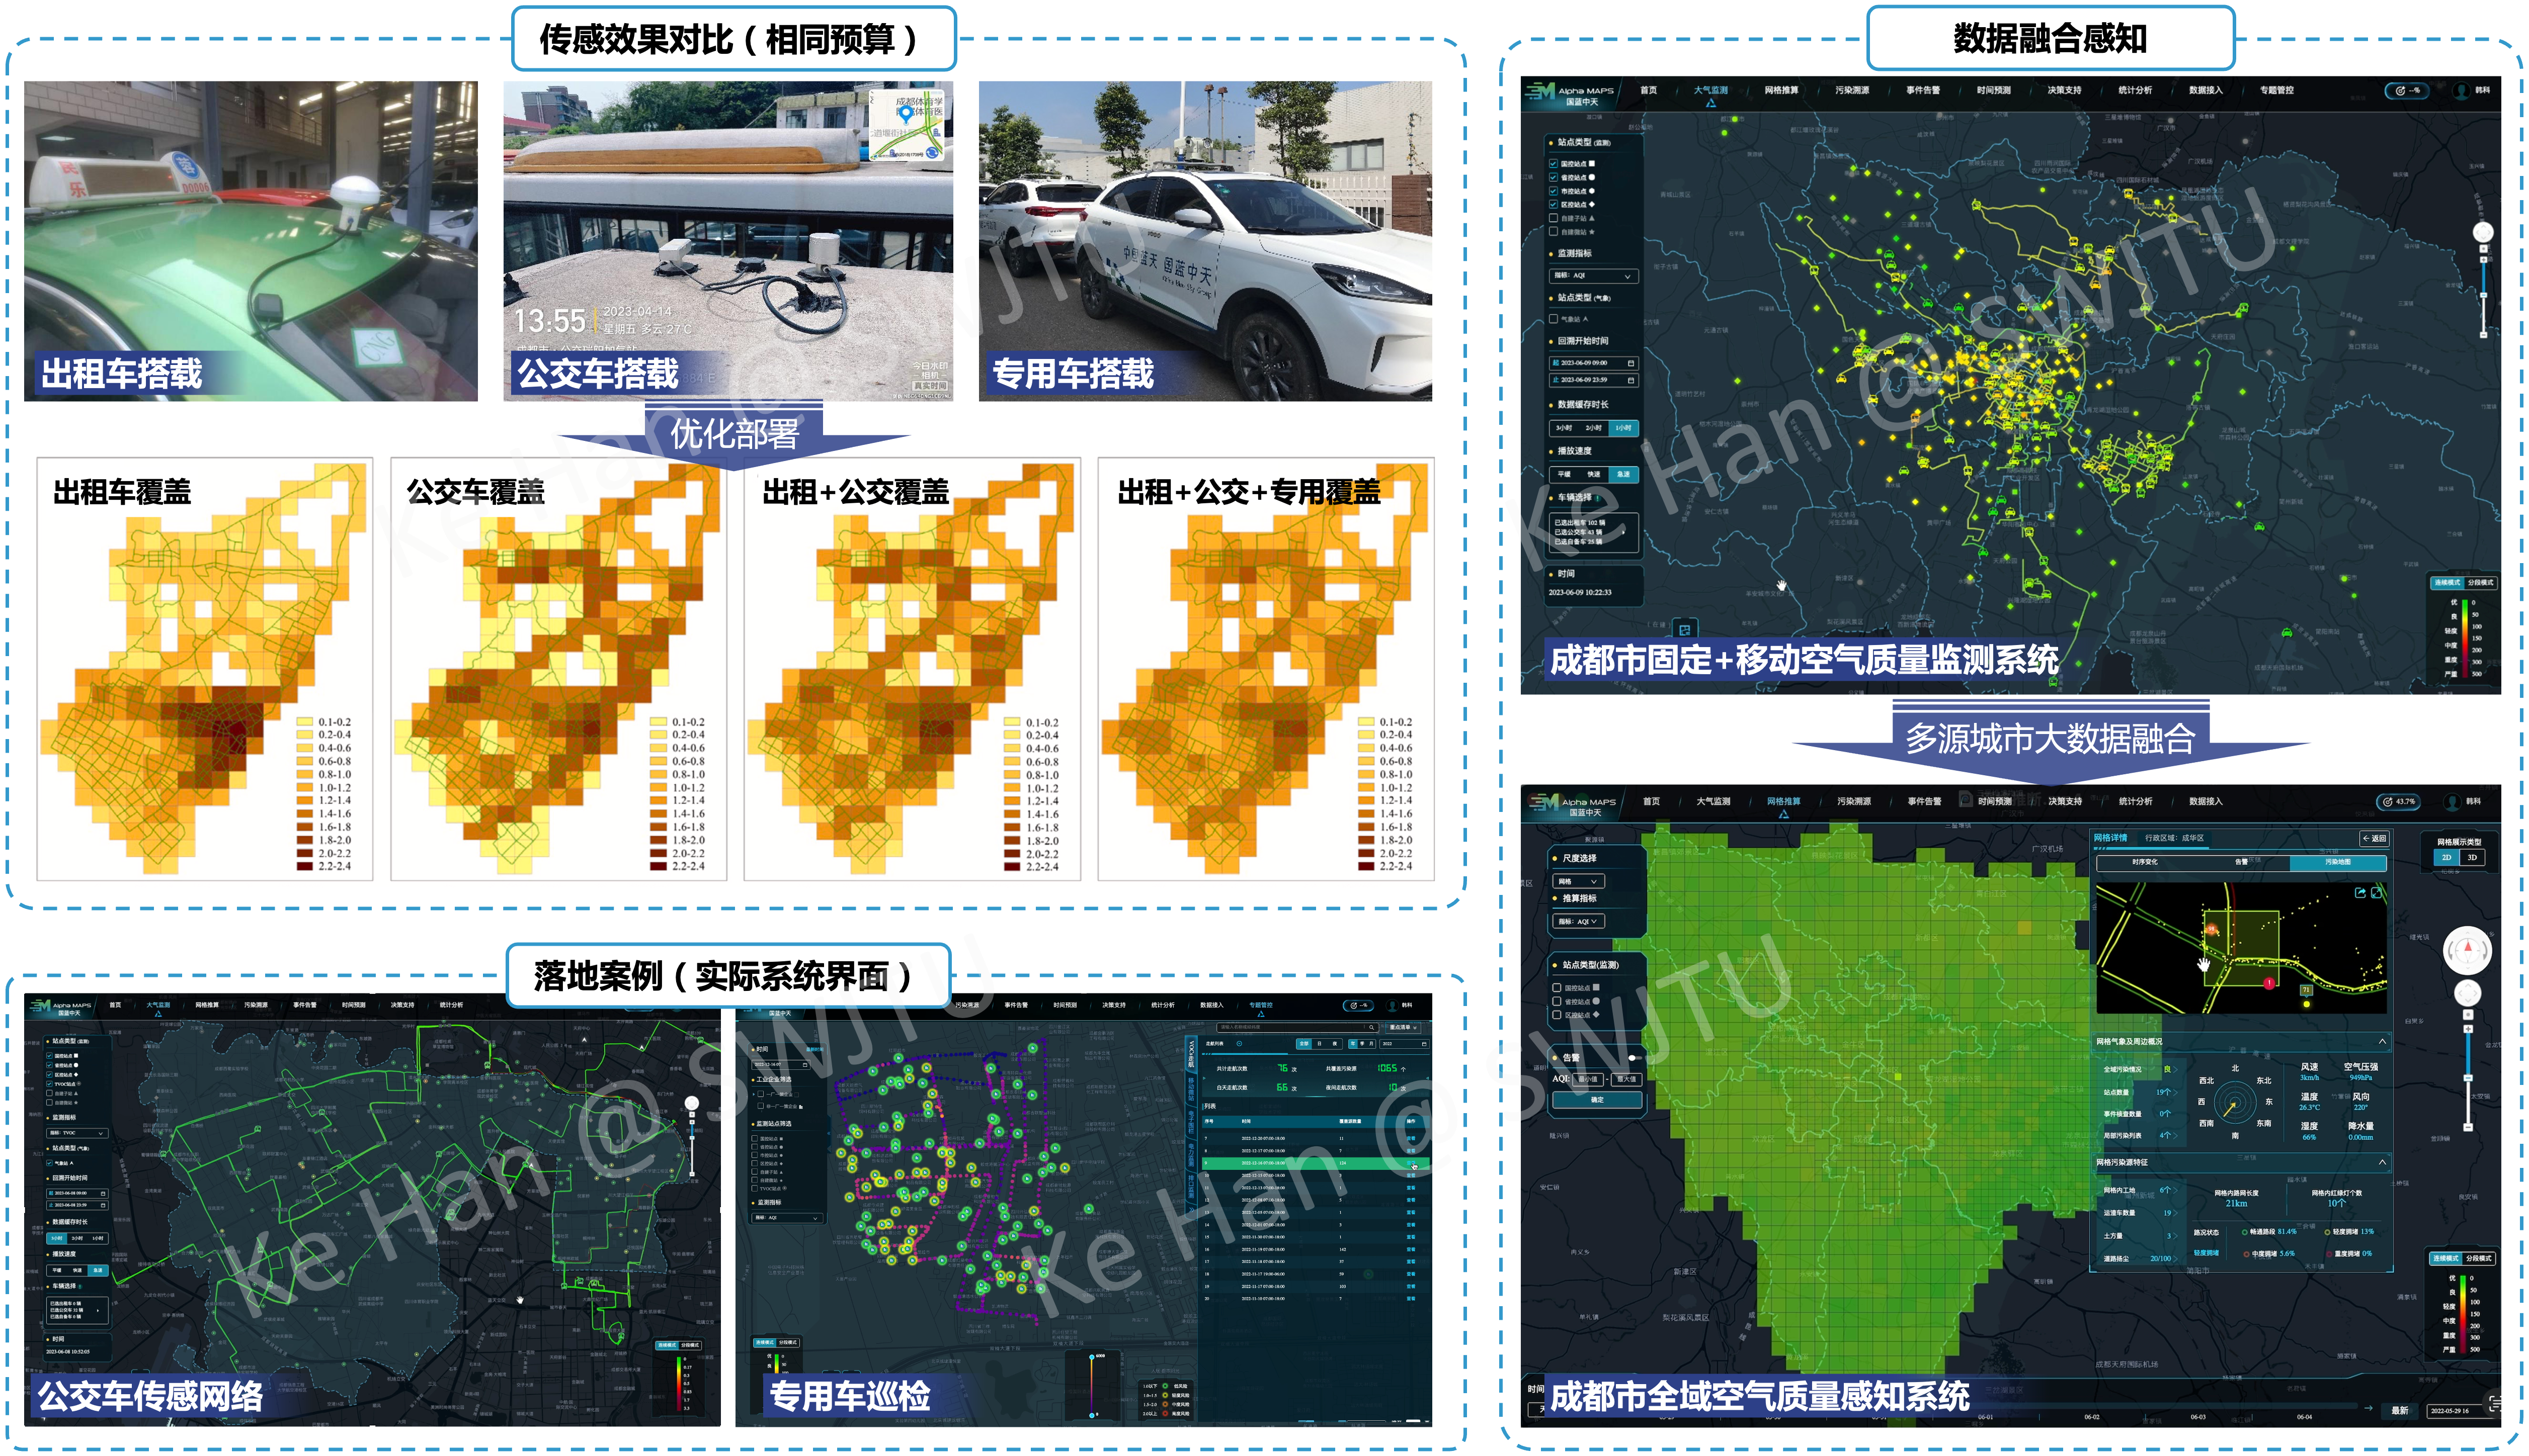The width and height of the screenshot is (2529, 1456).
Task: Check 区控站点 in city-wide grid screenshot
Action: pos(1558,1015)
